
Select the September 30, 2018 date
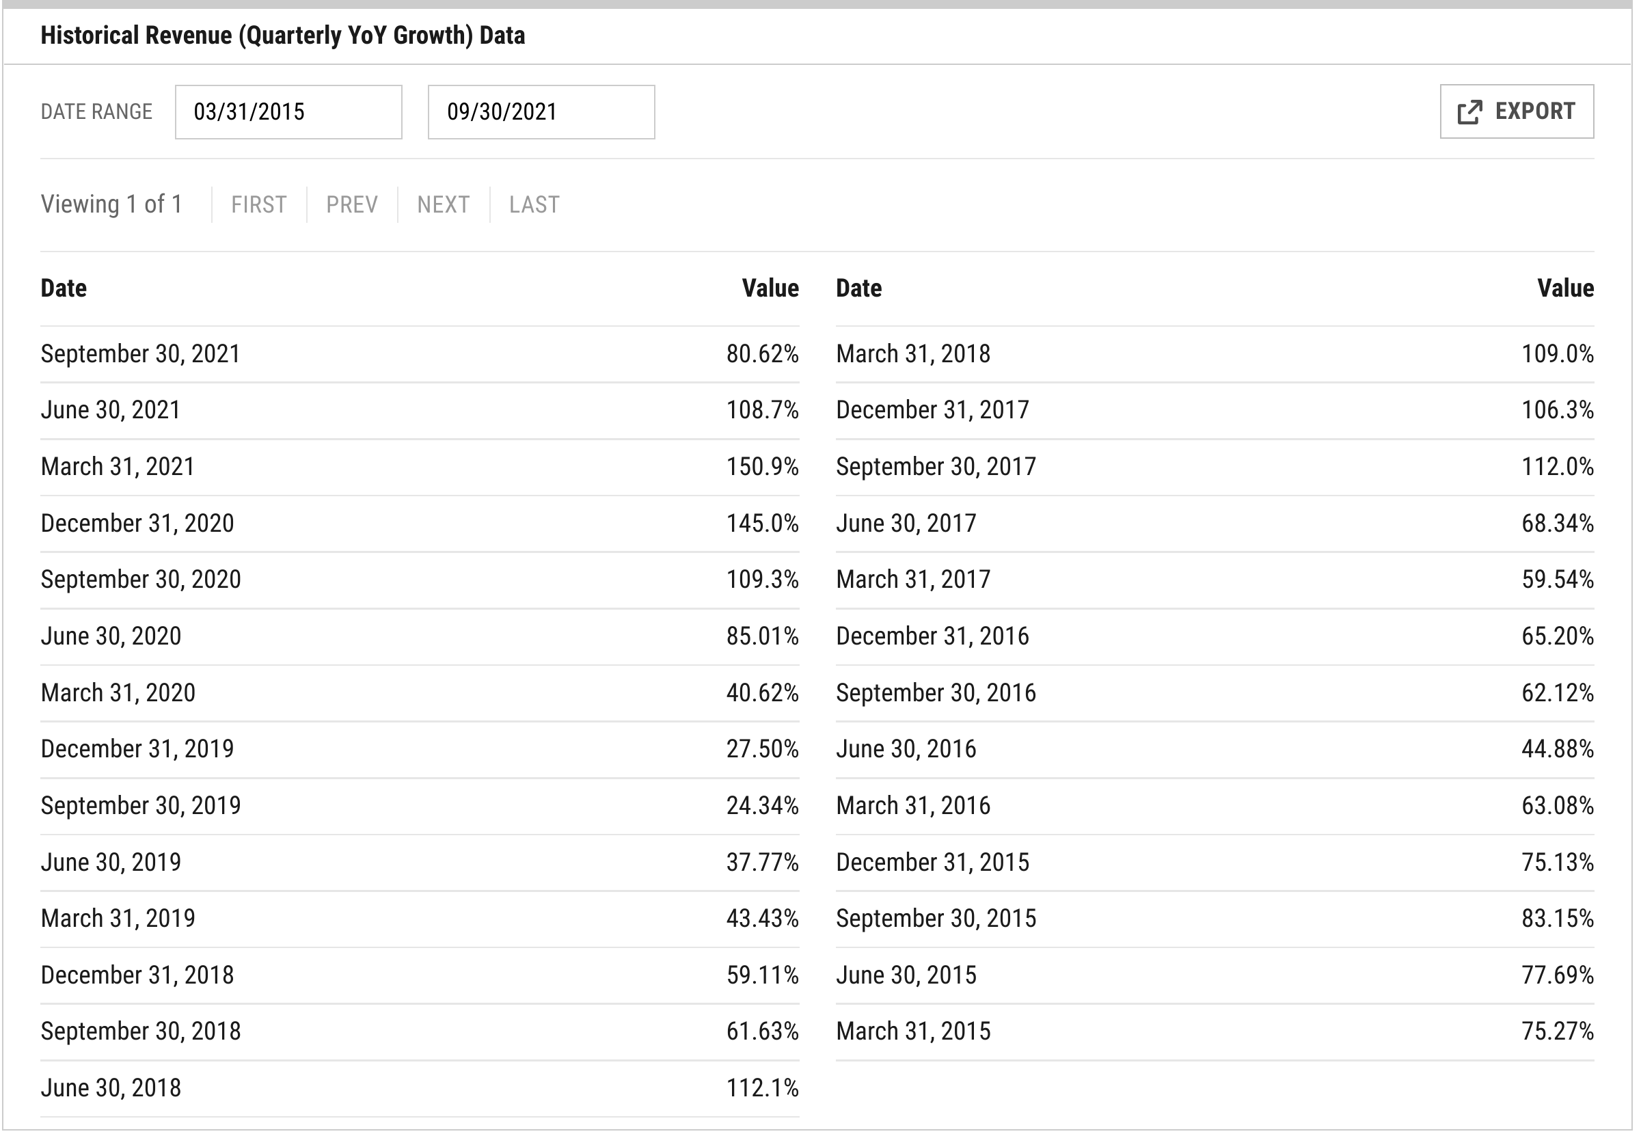pos(141,1031)
